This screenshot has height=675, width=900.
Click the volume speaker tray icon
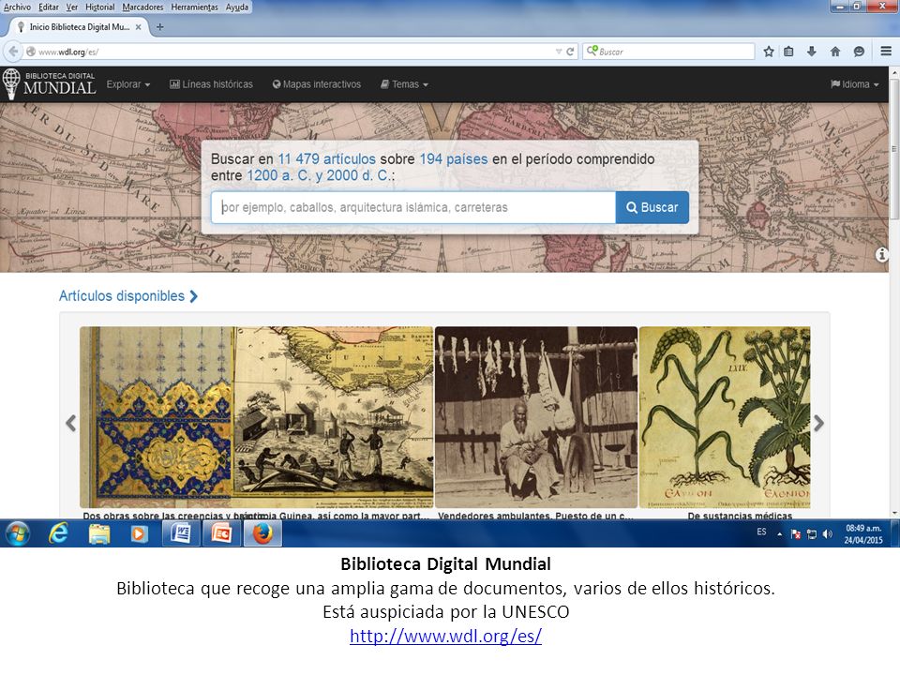[827, 533]
